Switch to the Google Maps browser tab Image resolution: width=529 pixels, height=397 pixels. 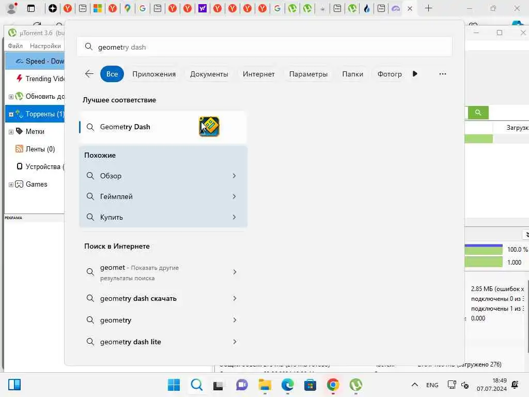click(x=128, y=8)
